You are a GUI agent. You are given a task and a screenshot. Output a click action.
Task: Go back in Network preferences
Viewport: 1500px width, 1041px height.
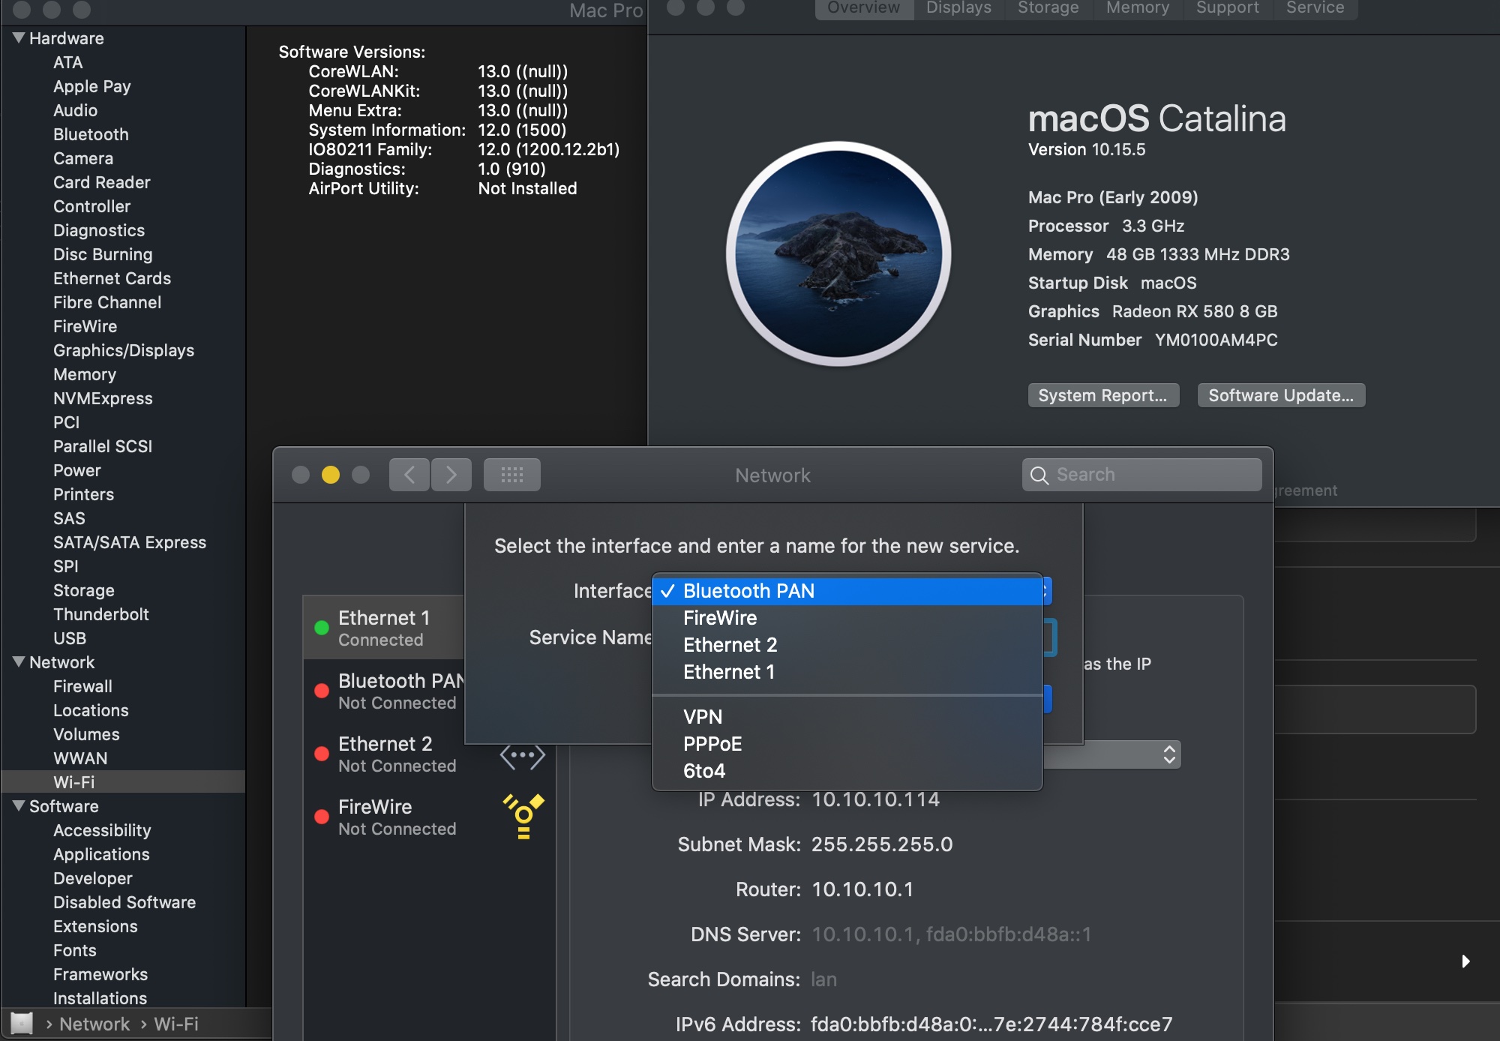tap(409, 475)
